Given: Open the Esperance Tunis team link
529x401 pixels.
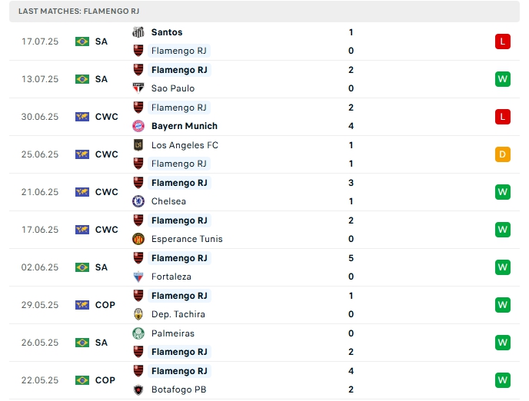Looking at the screenshot, I should pos(187,239).
